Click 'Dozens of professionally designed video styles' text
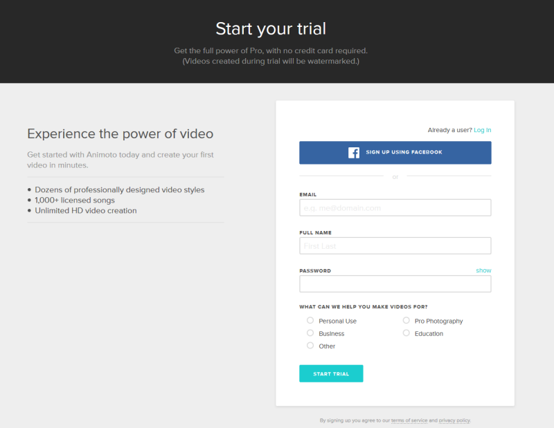The width and height of the screenshot is (554, 428). click(x=119, y=190)
